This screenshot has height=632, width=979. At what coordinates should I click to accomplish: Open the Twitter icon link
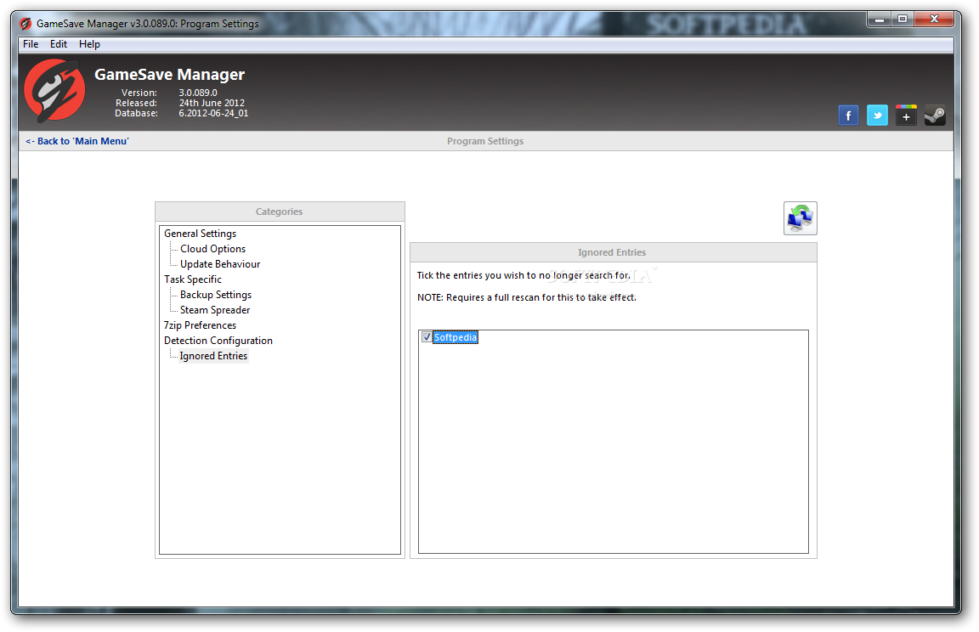[x=877, y=116]
